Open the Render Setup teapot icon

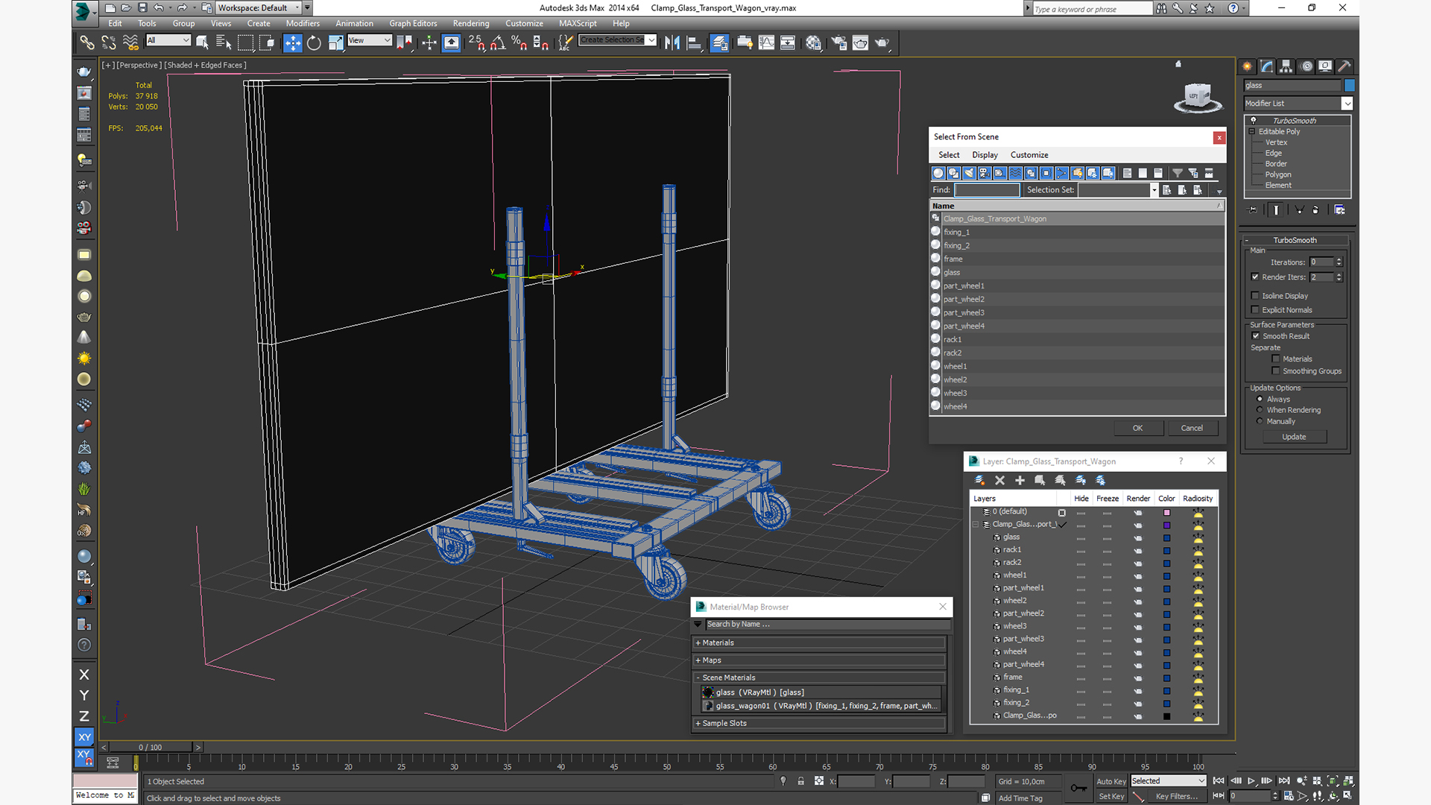coord(839,43)
